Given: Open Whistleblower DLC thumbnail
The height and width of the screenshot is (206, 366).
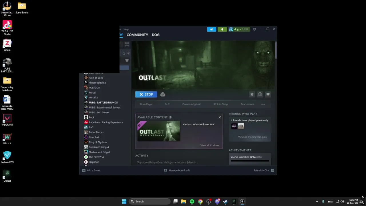Looking at the screenshot, I should coord(159,131).
